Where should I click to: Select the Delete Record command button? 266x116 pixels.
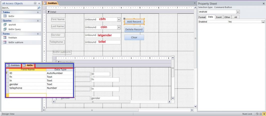click(134, 29)
